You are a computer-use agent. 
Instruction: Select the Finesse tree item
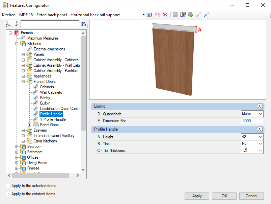(33, 168)
